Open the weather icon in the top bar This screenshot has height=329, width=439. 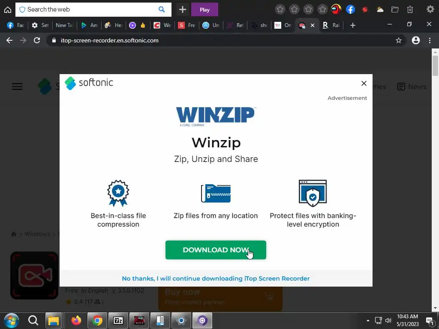tap(380, 9)
